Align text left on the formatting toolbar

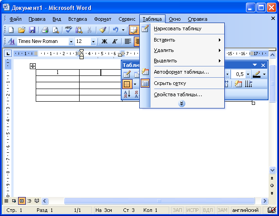coord(128,42)
